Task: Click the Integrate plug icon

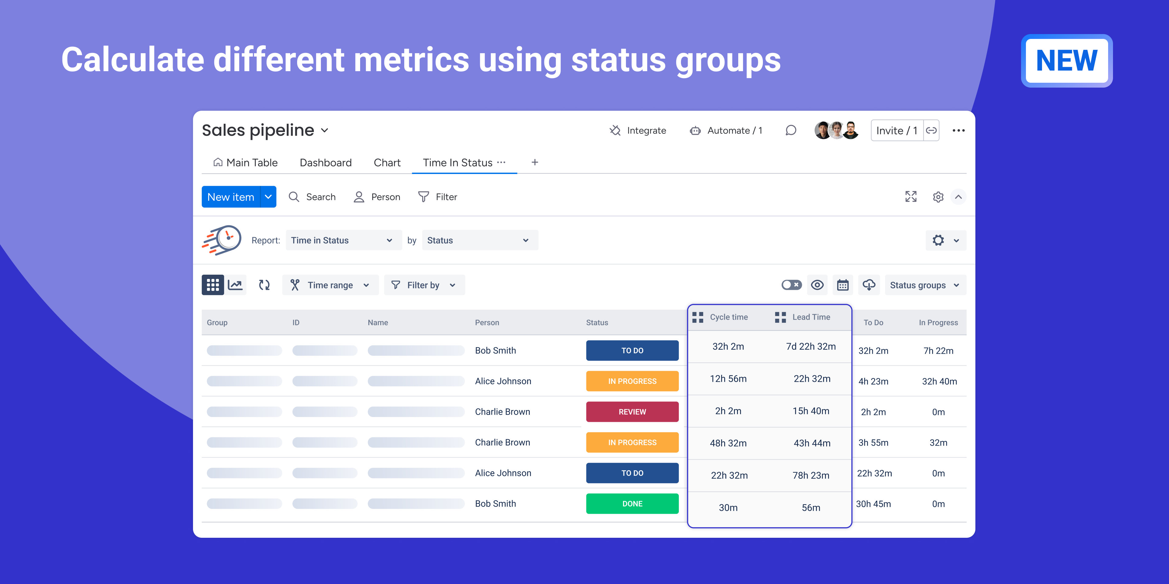Action: click(x=615, y=130)
